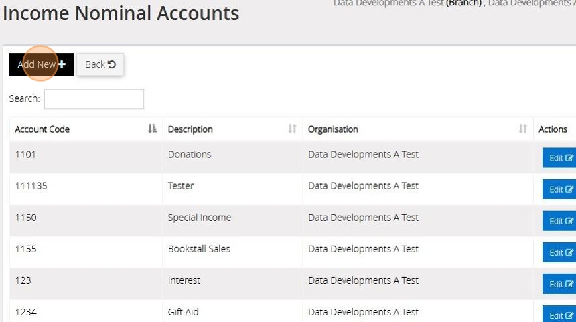Select account code 111135 cell
Image resolution: width=576 pixels, height=322 pixels.
click(x=31, y=186)
